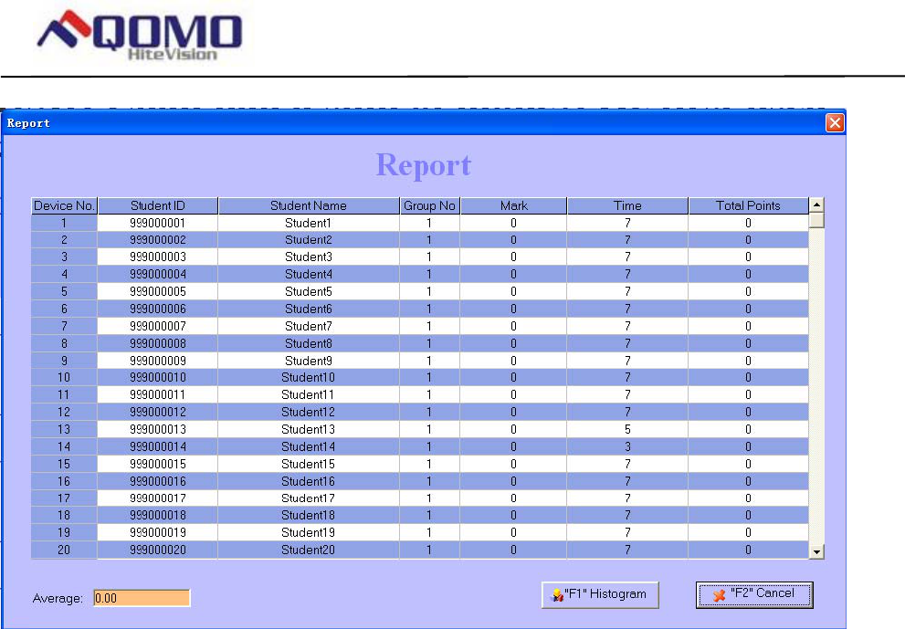Click the Student19 name cell
The height and width of the screenshot is (629, 905).
(x=308, y=532)
